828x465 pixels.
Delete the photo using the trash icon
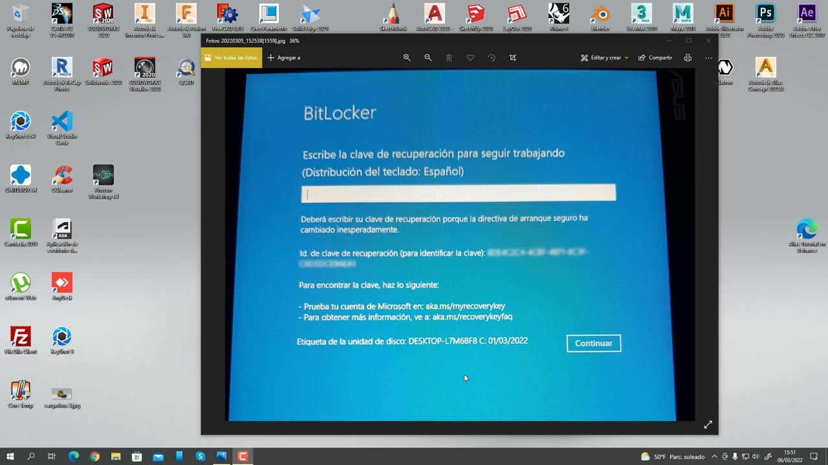pos(448,57)
